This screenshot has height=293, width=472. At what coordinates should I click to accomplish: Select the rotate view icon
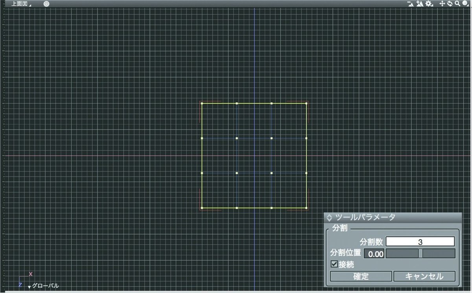pyautogui.click(x=449, y=4)
